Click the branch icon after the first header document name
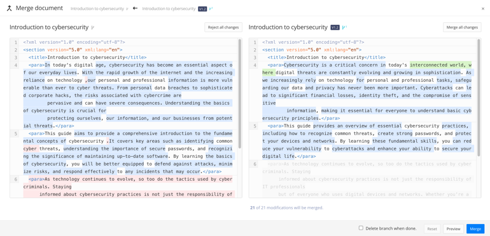Screen dimensions: 490x236 (x=127, y=9)
